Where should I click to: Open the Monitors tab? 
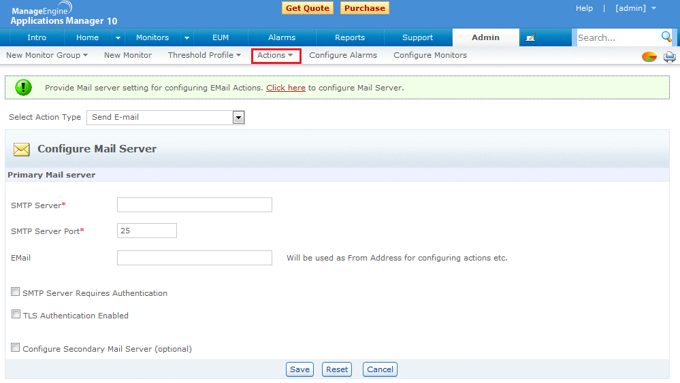(x=152, y=37)
